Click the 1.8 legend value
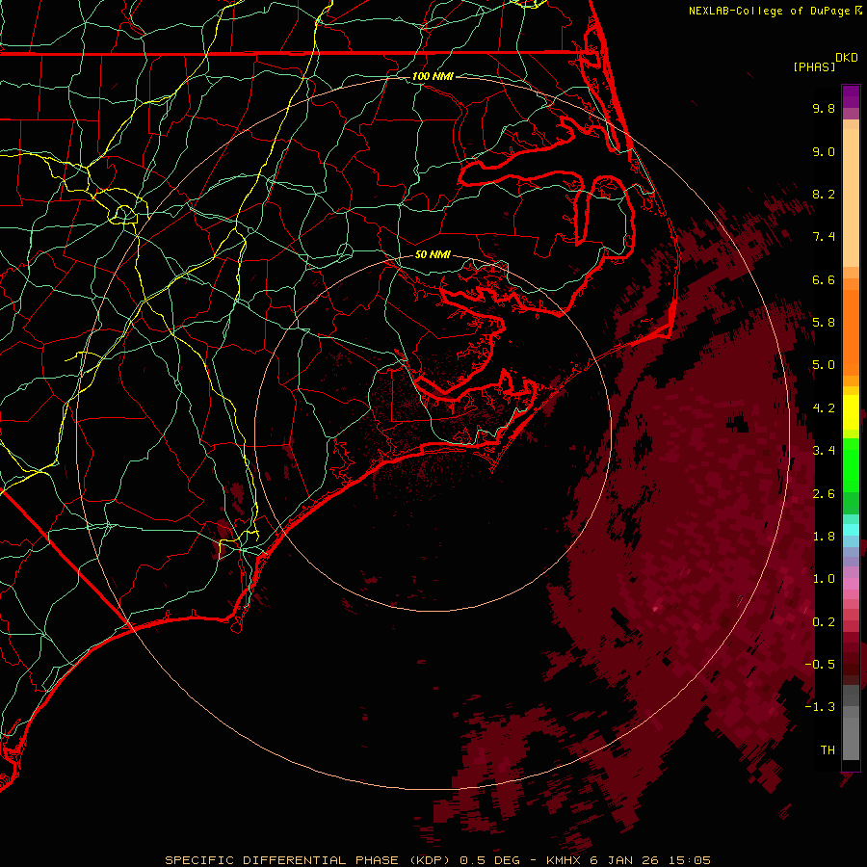867x867 pixels. click(824, 537)
